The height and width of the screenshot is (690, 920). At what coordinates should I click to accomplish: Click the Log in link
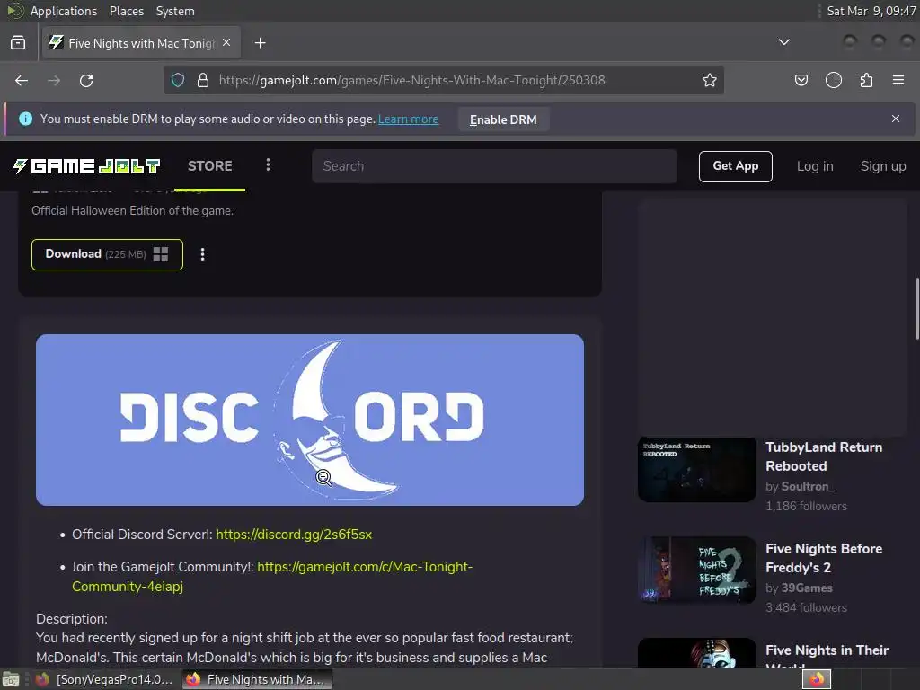pyautogui.click(x=814, y=166)
